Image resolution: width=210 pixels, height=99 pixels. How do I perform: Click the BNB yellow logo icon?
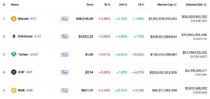click(14, 90)
